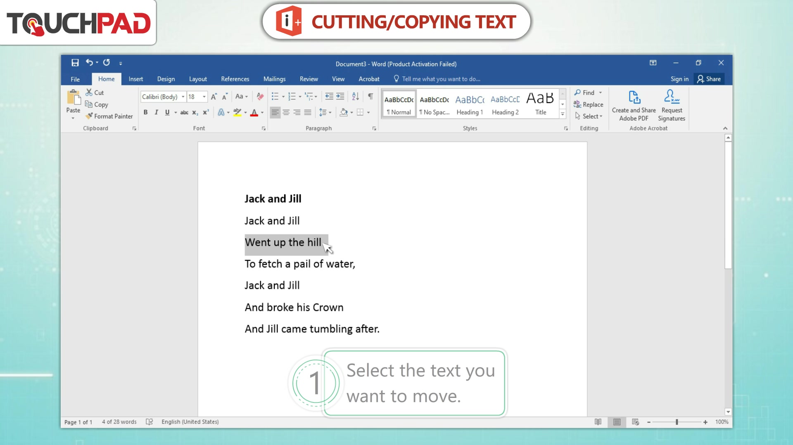The image size is (793, 445).
Task: Undo the last action
Action: click(89, 62)
